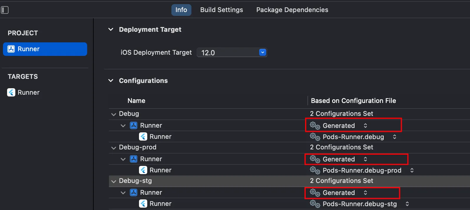Open the Pods-Runner.debug-prod configuration popup
470x210 pixels.
coord(412,170)
